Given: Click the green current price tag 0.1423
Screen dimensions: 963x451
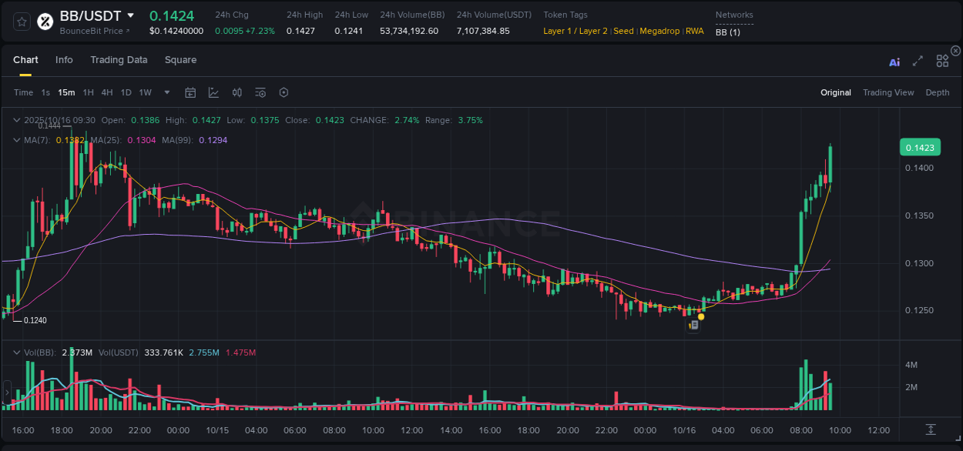Looking at the screenshot, I should tap(920, 147).
